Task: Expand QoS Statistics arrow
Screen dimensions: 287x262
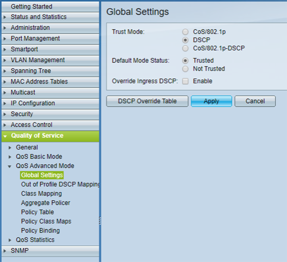Action: 10,240
